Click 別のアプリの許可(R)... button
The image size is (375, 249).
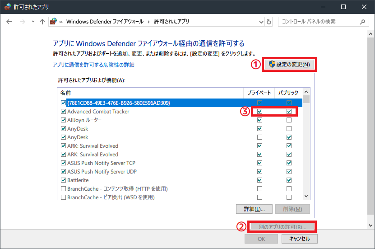click(x=282, y=227)
